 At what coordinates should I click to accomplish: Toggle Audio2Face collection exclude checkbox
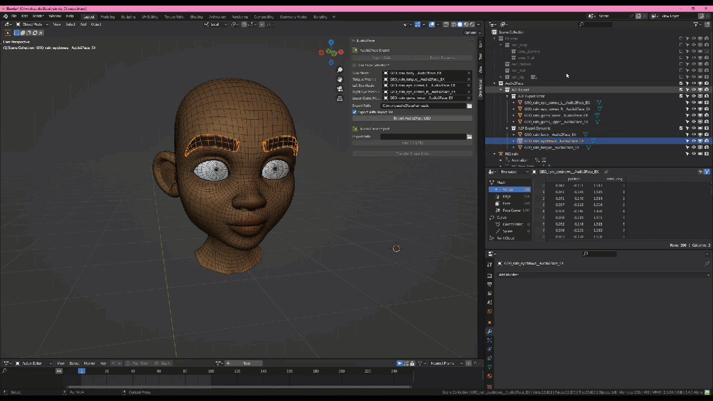[x=681, y=83]
